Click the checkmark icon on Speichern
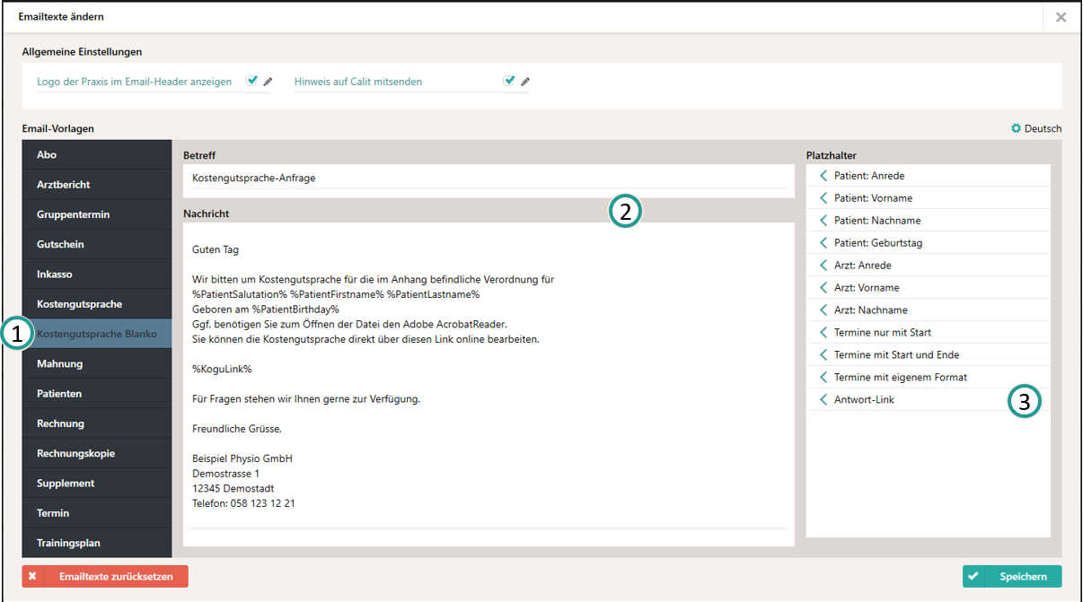The height and width of the screenshot is (602, 1083). [x=973, y=577]
